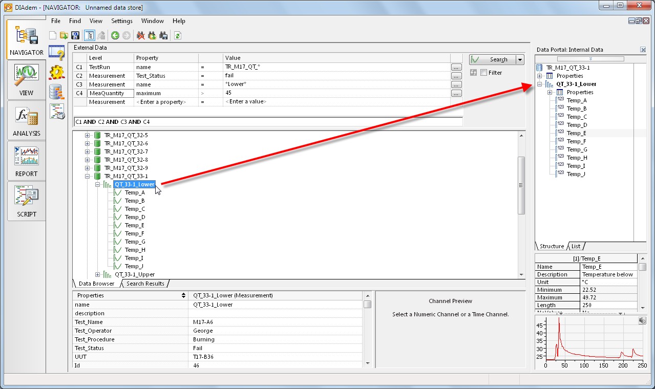Open the Properties column sort dropdown

184,295
